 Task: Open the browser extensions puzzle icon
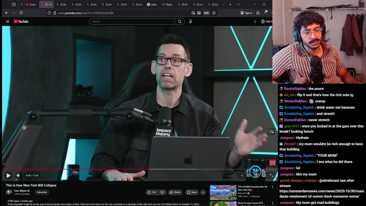click(x=258, y=13)
